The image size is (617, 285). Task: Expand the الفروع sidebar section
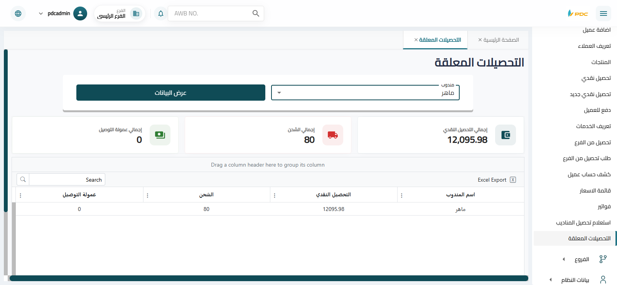pyautogui.click(x=564, y=259)
